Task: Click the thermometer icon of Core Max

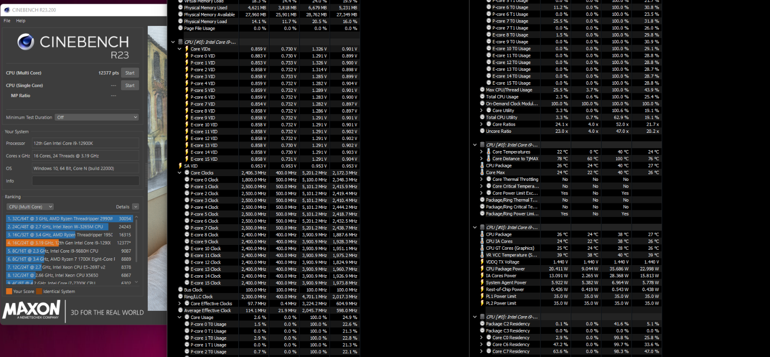Action: pyautogui.click(x=482, y=172)
